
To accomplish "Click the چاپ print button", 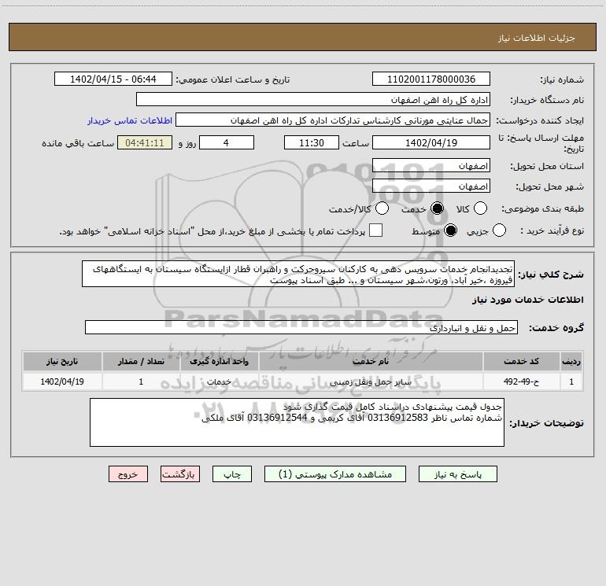I will (x=232, y=474).
